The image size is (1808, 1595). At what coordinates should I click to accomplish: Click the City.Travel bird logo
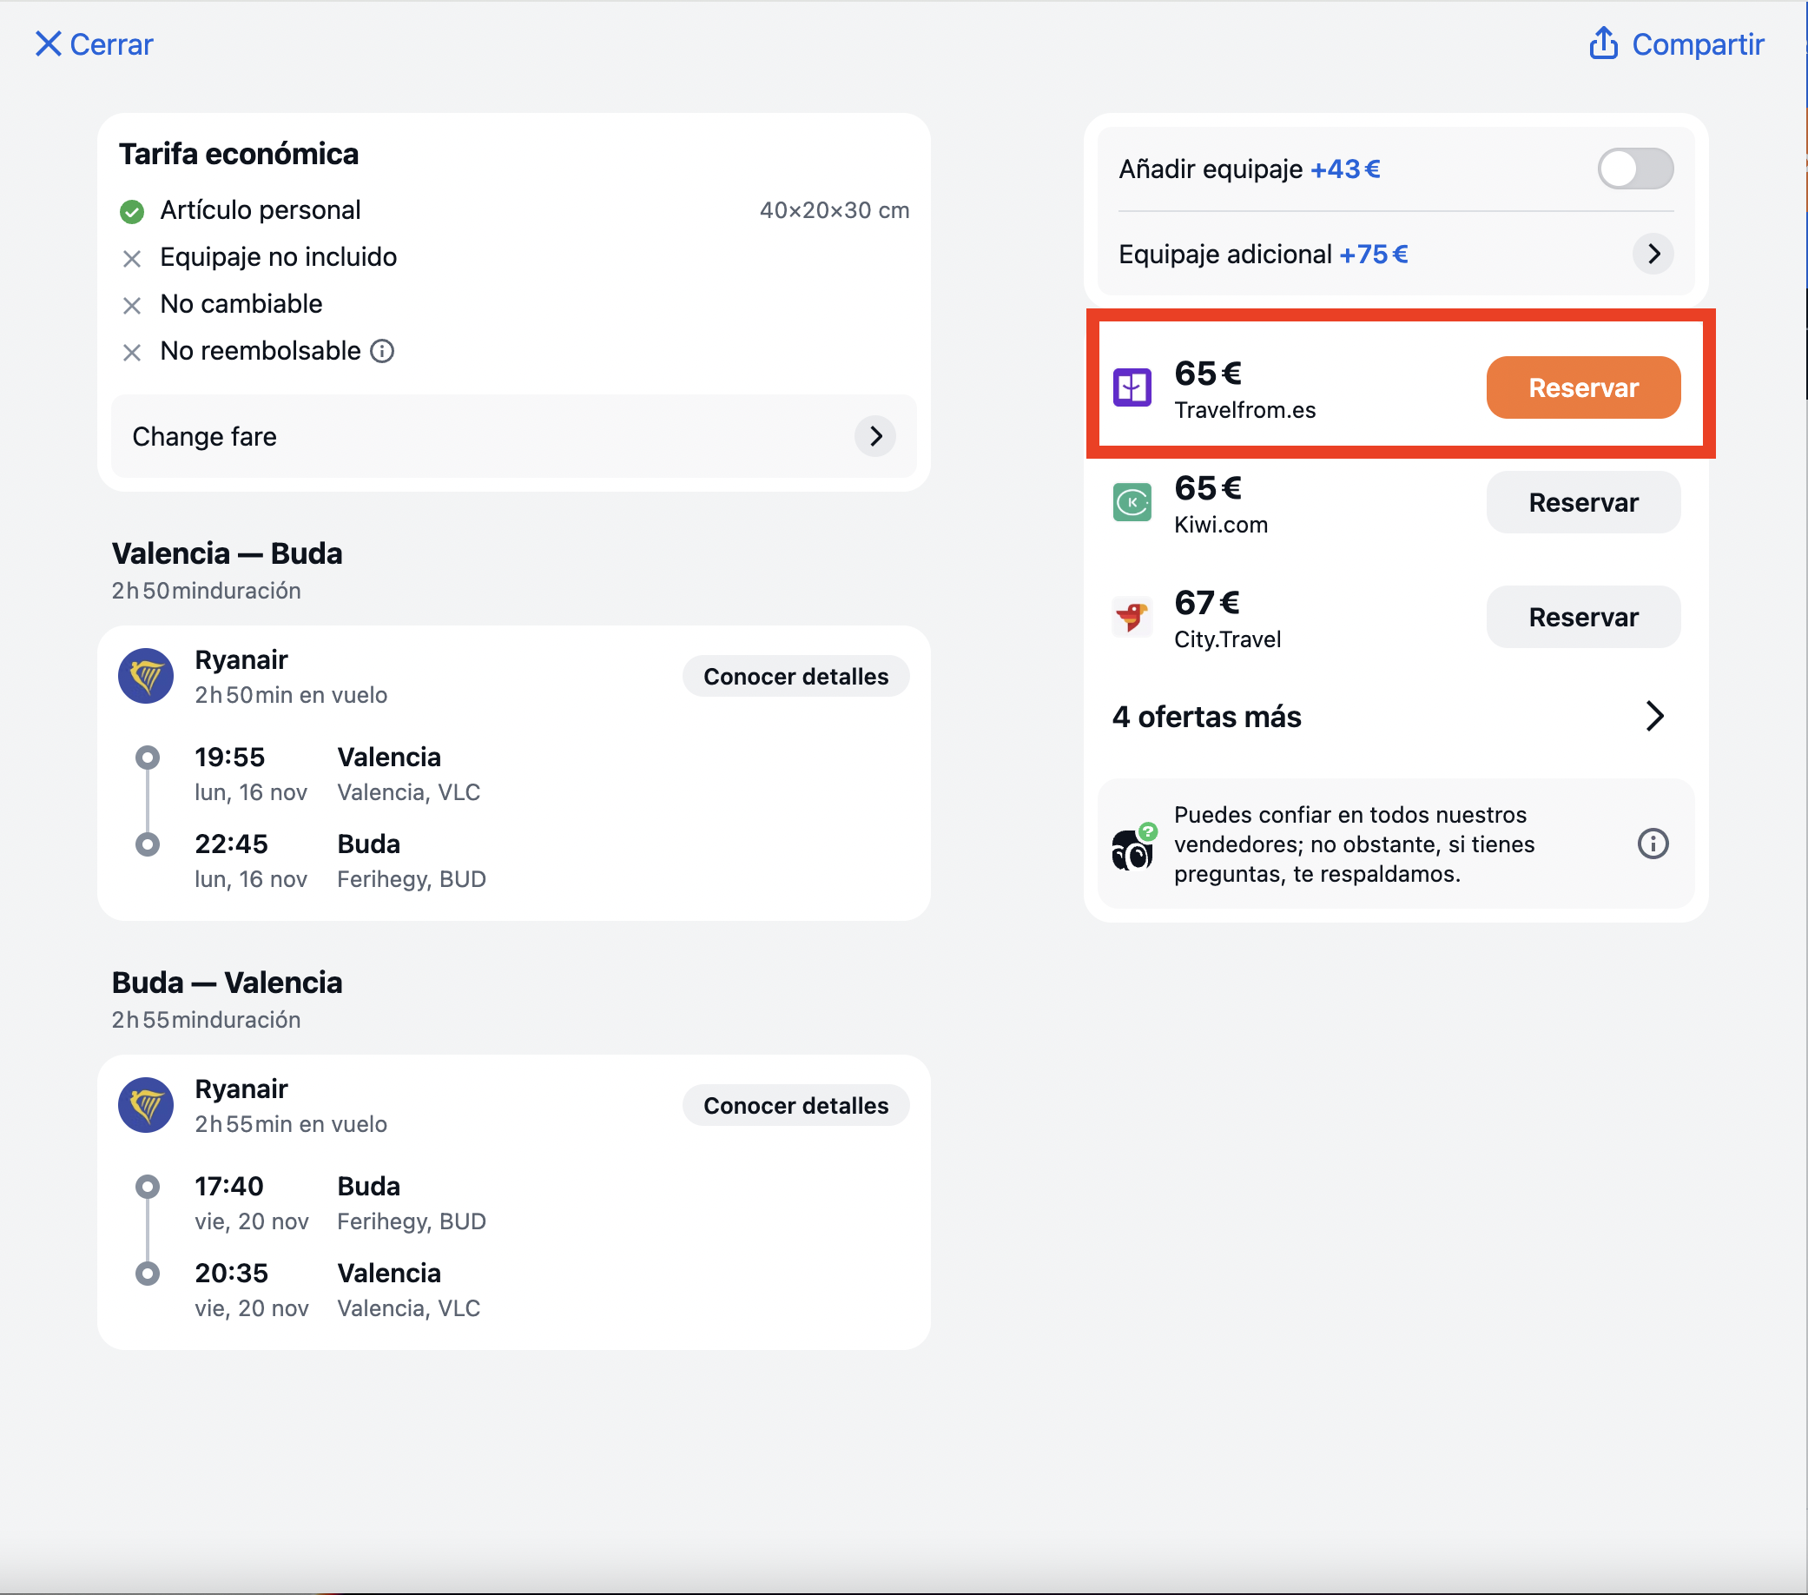(1132, 617)
